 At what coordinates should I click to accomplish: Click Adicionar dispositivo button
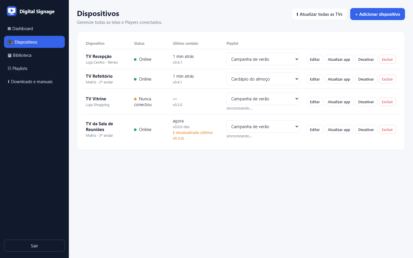point(377,14)
